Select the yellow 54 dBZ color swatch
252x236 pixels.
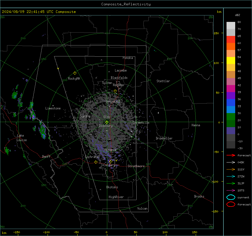(x=231, y=60)
